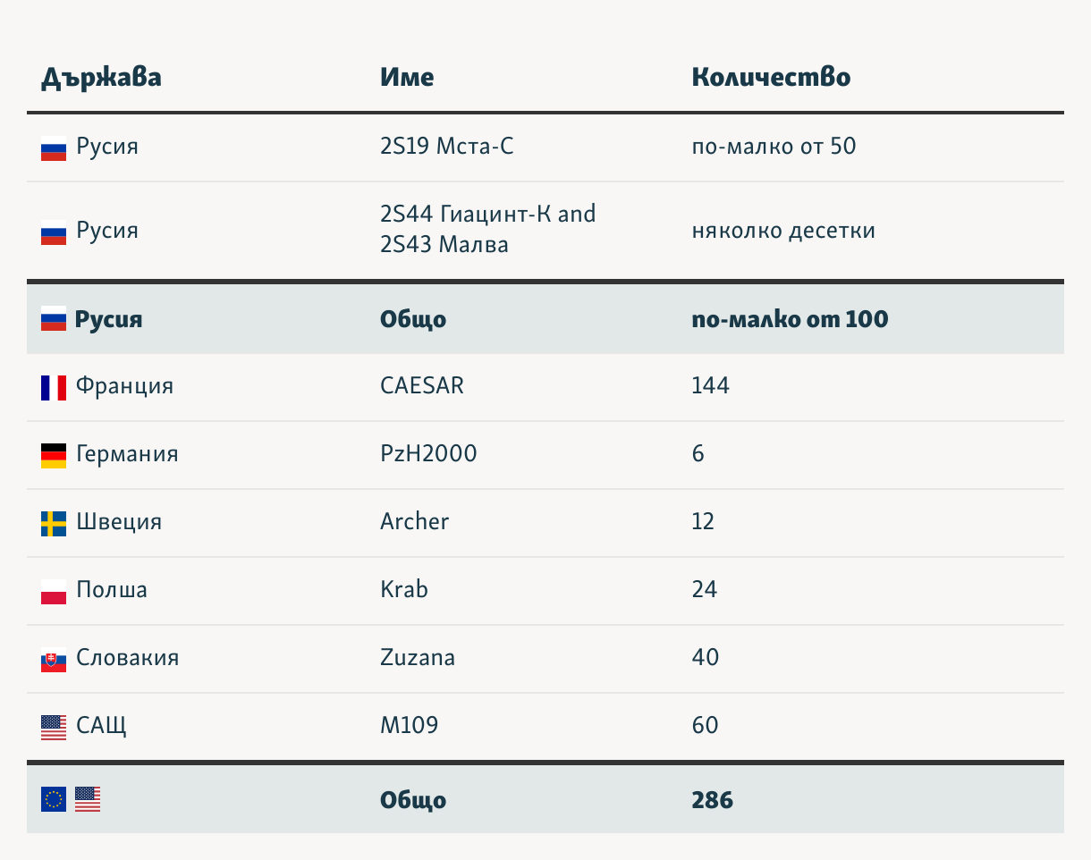Click the Swedish flag icon
This screenshot has height=860, width=1091.
coord(54,524)
